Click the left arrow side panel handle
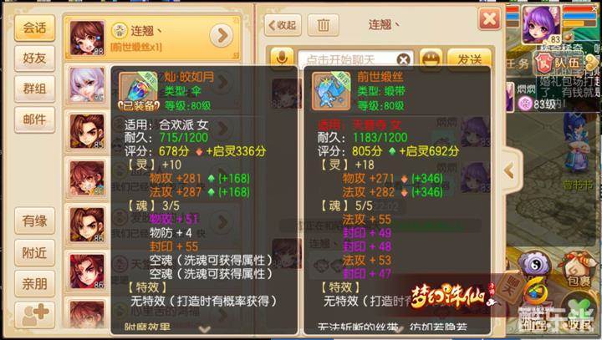This screenshot has height=340, width=602. pyautogui.click(x=510, y=170)
